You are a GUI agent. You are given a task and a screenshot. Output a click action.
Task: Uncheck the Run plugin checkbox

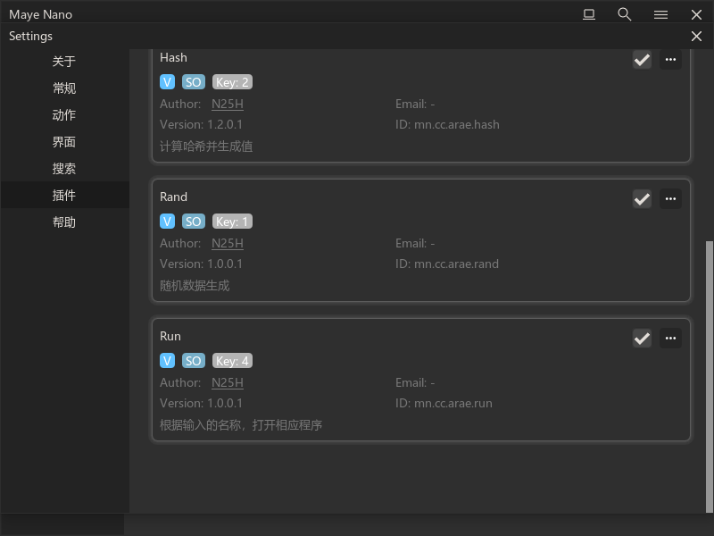point(642,339)
